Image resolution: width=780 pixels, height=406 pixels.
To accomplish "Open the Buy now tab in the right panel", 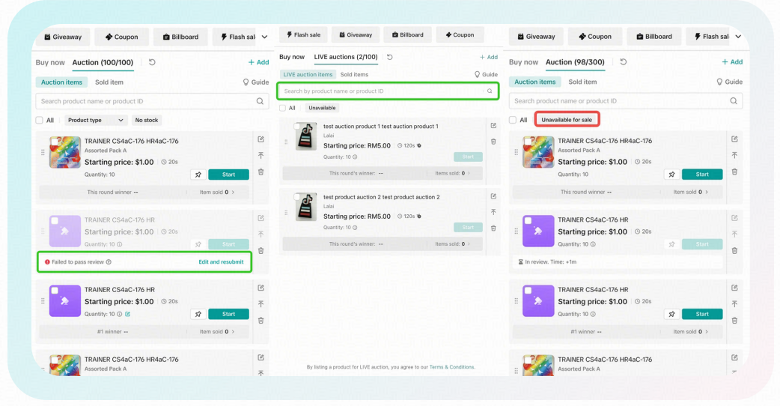I will [x=523, y=62].
